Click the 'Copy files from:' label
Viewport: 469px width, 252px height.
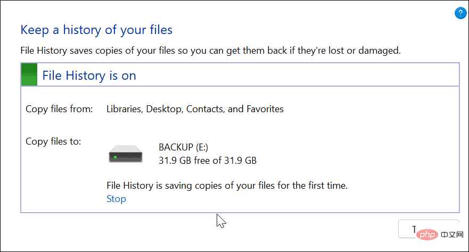coord(59,109)
